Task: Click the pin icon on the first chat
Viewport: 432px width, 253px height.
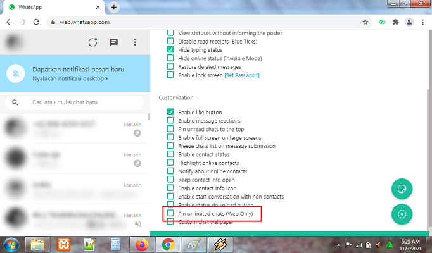Action: point(137,133)
